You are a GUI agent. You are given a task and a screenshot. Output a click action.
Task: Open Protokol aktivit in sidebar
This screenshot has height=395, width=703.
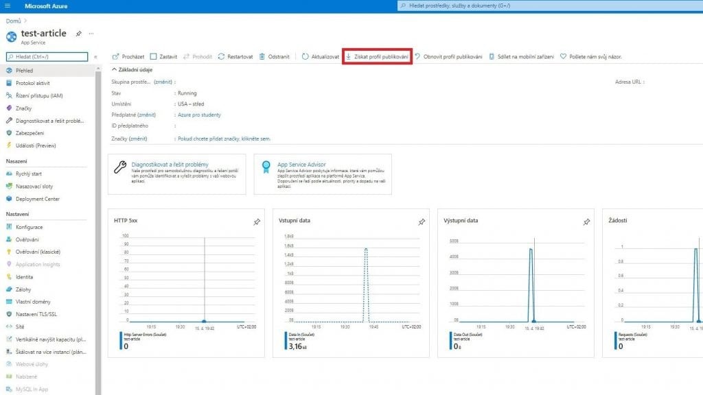pyautogui.click(x=32, y=83)
